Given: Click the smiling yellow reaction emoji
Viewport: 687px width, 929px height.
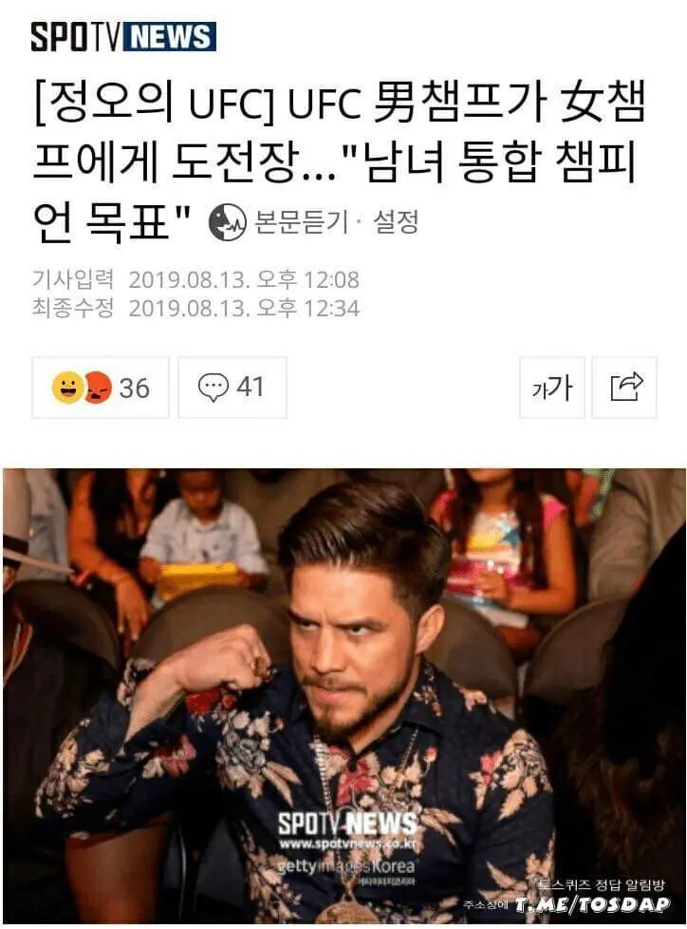Looking at the screenshot, I should coord(68,388).
